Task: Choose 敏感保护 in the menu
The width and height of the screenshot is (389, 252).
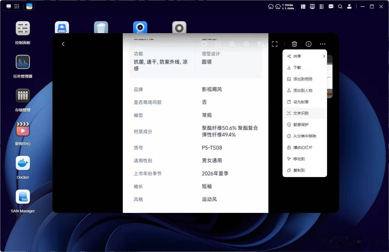Action: 305,125
